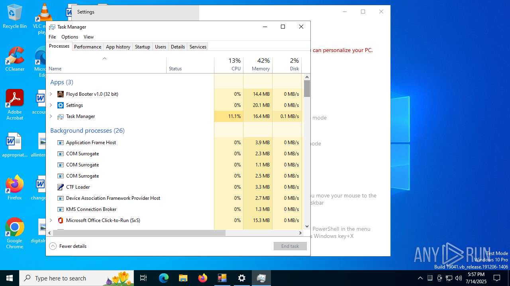The height and width of the screenshot is (286, 510).
Task: Open the Options menu
Action: [x=70, y=37]
